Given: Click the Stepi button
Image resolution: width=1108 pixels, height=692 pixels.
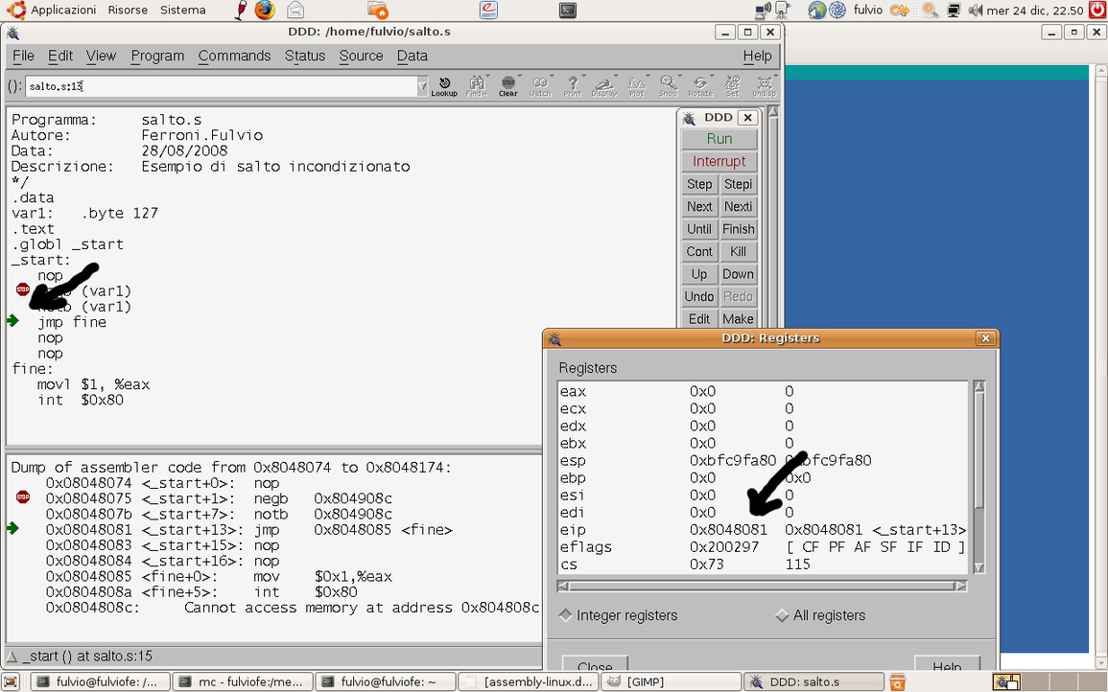Looking at the screenshot, I should click(739, 184).
